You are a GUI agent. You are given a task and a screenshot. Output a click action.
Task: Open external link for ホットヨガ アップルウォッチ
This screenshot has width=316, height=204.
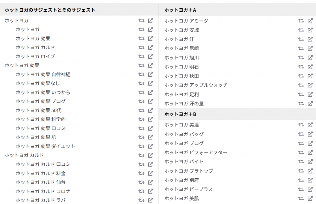[310, 85]
